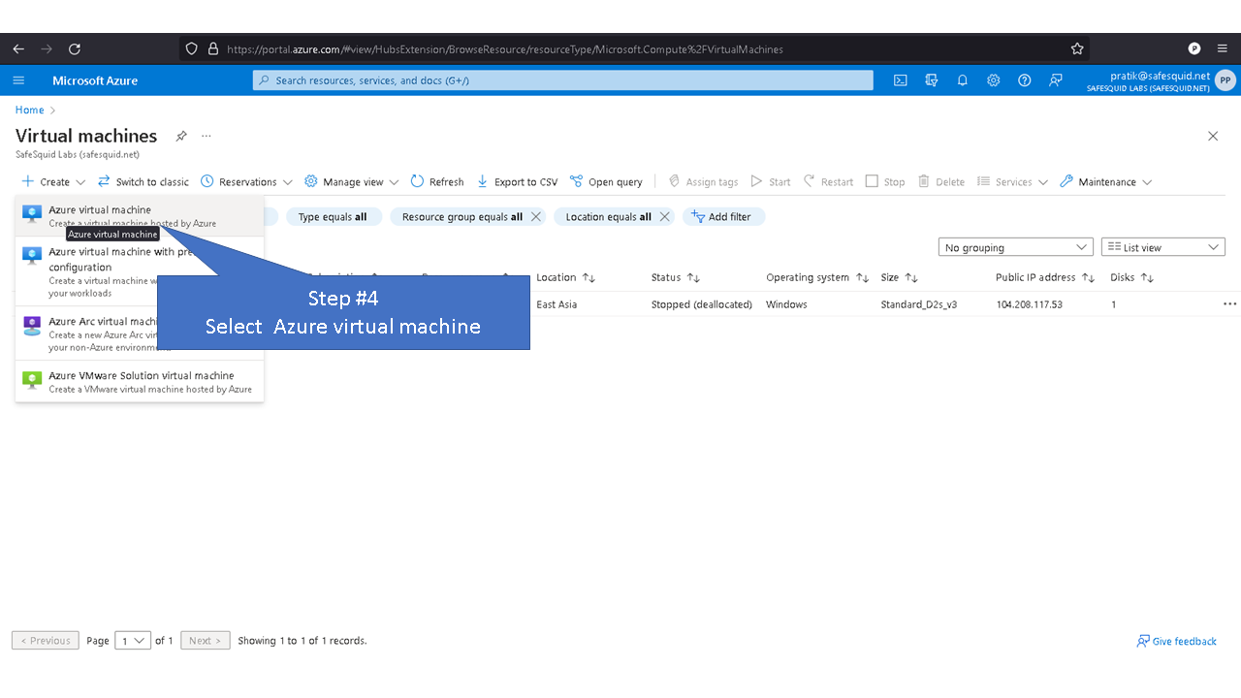This screenshot has height=698, width=1241.
Task: Open the row ellipsis menu for VM
Action: [1230, 304]
